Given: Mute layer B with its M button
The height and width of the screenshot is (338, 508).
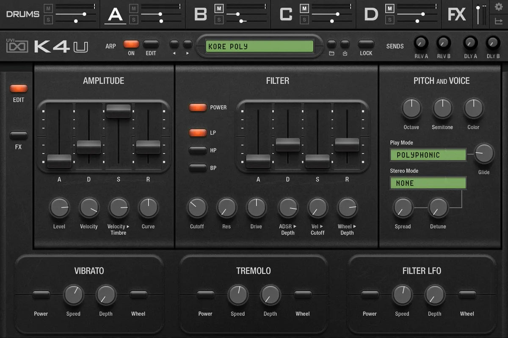Looking at the screenshot, I should (219, 8).
